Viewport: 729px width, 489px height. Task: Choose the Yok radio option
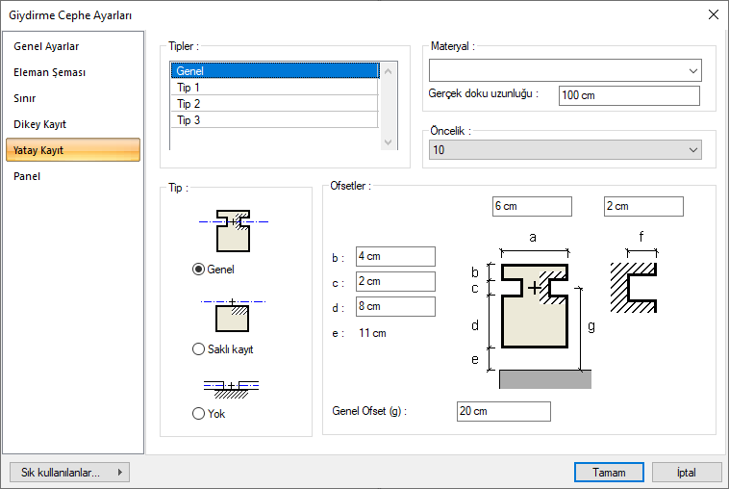pyautogui.click(x=199, y=413)
